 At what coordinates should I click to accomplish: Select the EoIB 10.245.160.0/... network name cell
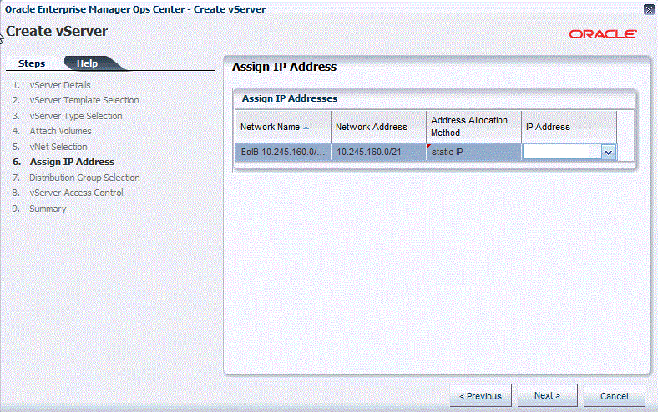pyautogui.click(x=283, y=152)
